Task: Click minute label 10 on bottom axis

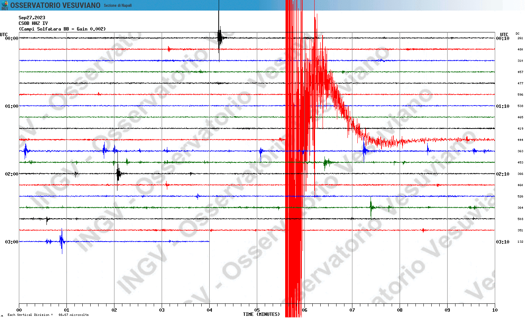Action: coord(495,310)
